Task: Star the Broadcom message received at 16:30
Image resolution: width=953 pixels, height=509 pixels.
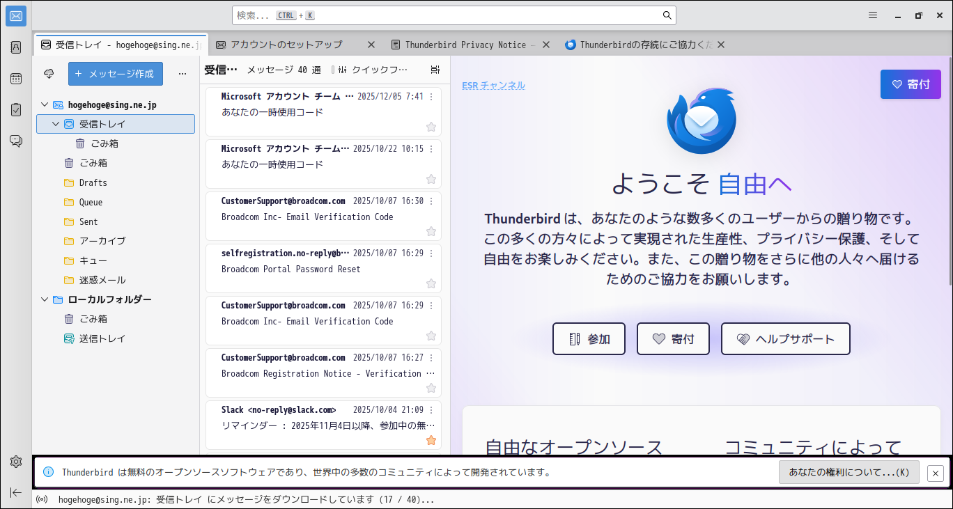Action: tap(431, 231)
